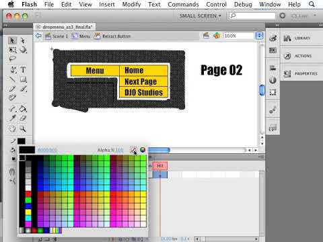Open the collapsed Transform panel icon
This screenshot has height=242, width=323.
[x=273, y=92]
